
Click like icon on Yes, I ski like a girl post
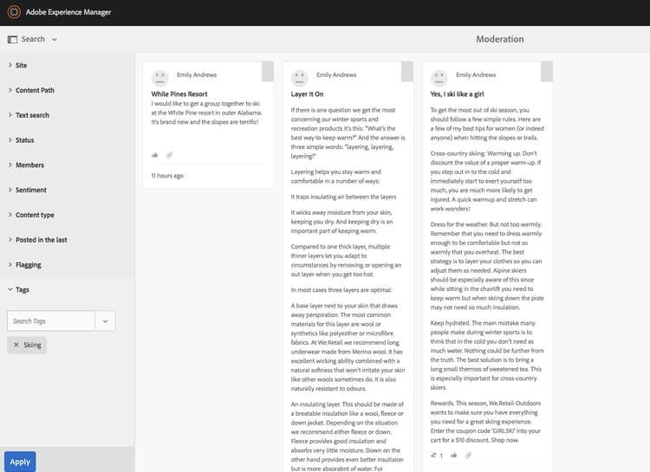pyautogui.click(x=454, y=455)
